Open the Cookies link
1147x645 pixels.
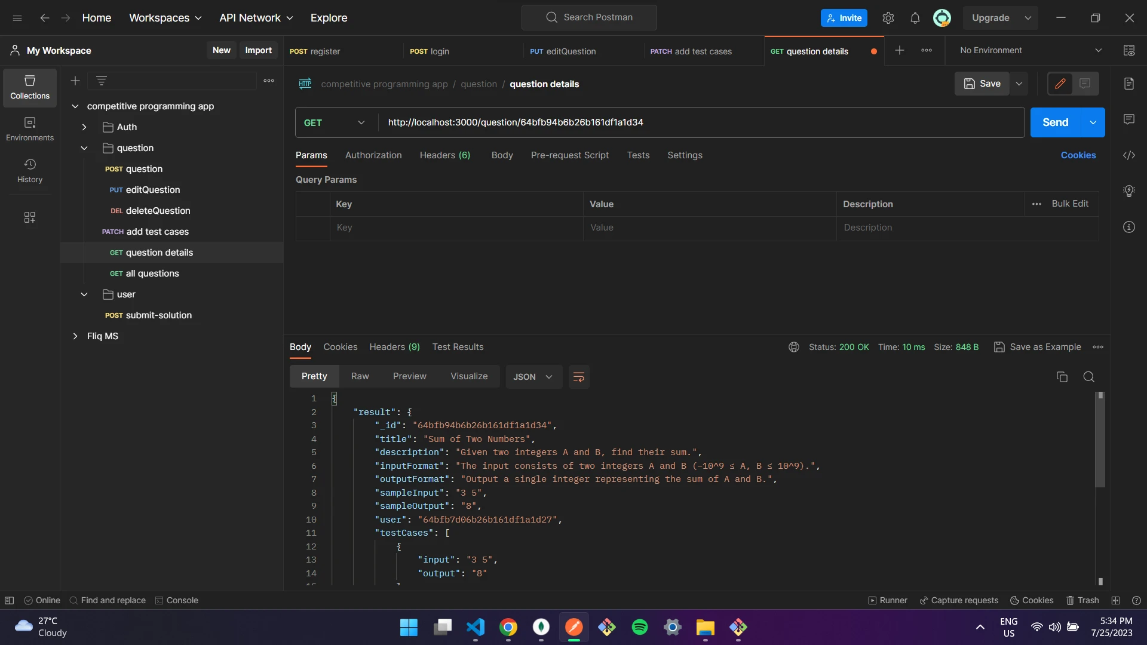pyautogui.click(x=1078, y=155)
